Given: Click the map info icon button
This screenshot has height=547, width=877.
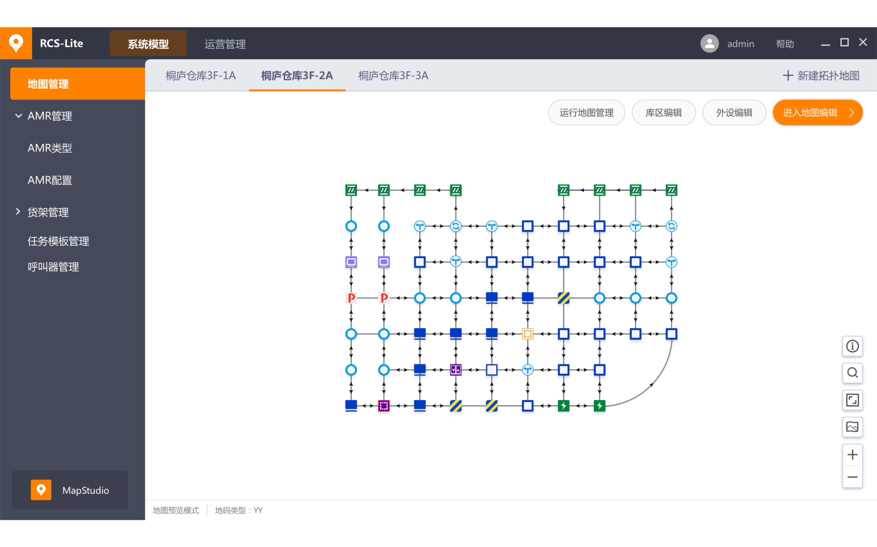Looking at the screenshot, I should tap(852, 346).
